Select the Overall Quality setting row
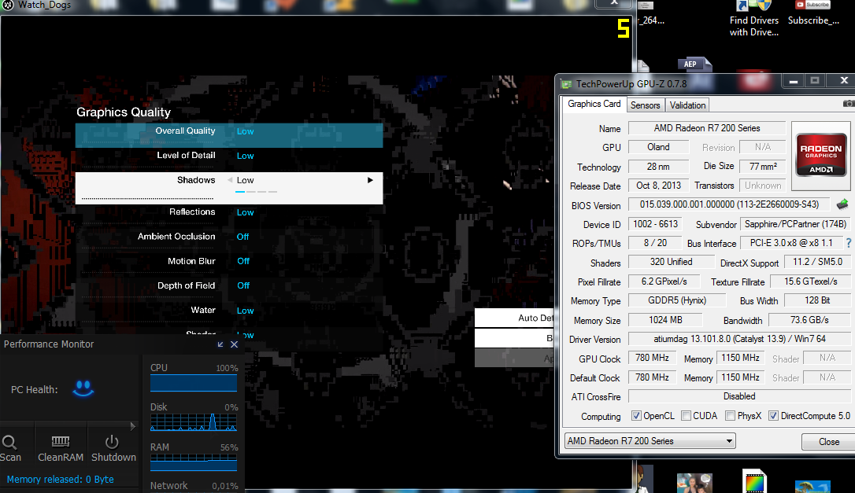 tap(228, 131)
